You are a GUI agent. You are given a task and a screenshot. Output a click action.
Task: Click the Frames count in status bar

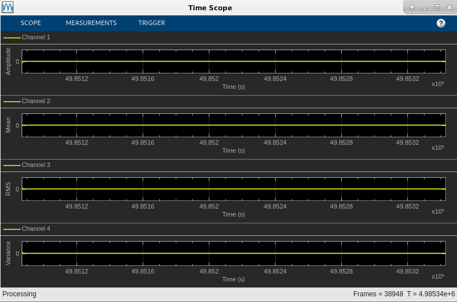coord(378,294)
